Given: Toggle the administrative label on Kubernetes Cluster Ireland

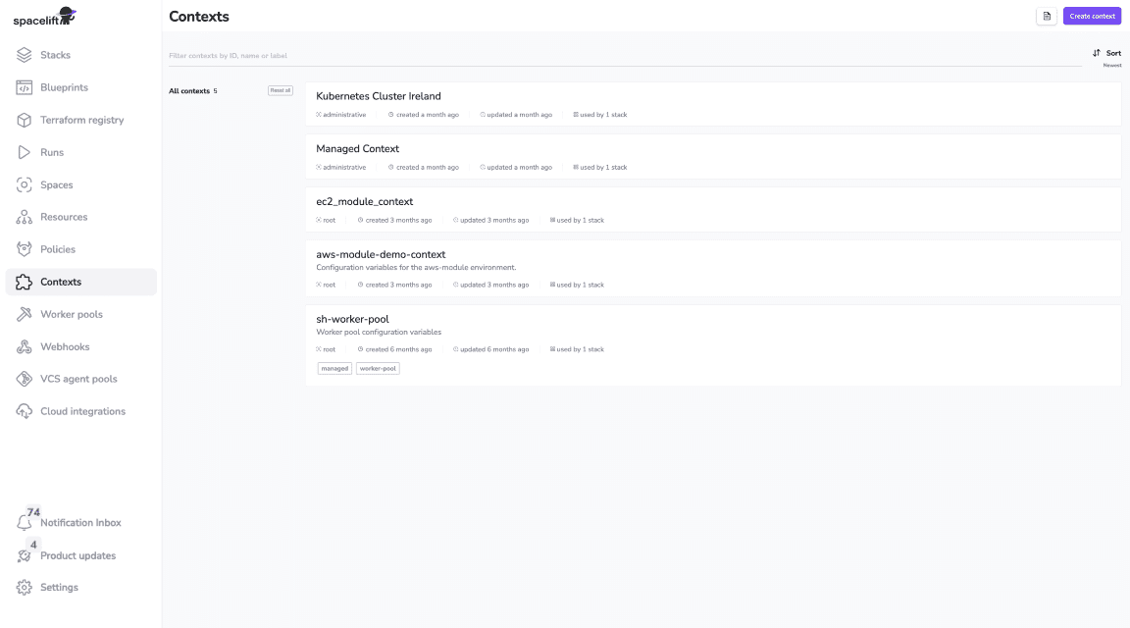Looking at the screenshot, I should 341,114.
